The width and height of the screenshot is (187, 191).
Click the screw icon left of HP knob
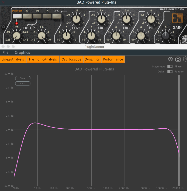(3, 27)
